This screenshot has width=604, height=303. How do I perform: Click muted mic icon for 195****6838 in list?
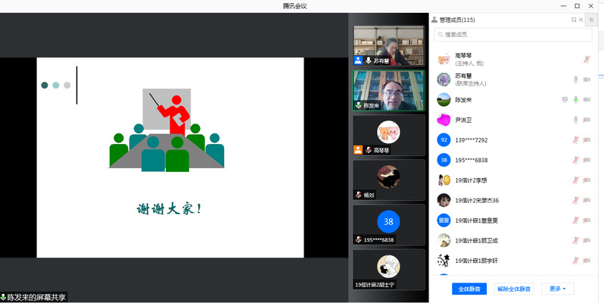pos(576,160)
